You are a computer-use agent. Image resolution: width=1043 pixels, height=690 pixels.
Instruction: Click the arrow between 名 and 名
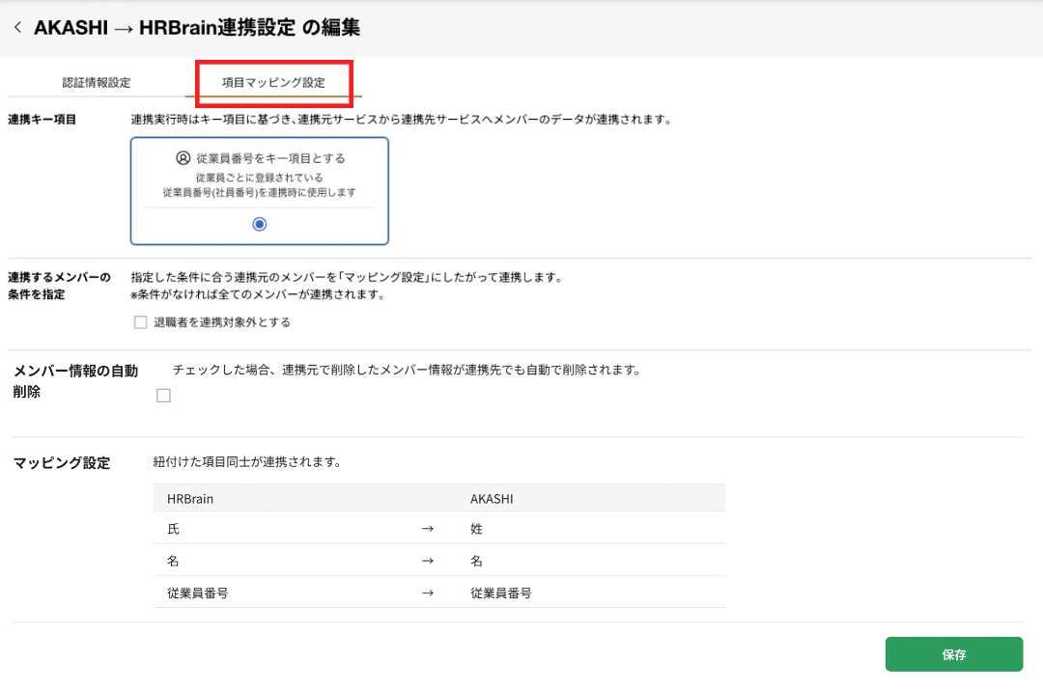tap(428, 561)
